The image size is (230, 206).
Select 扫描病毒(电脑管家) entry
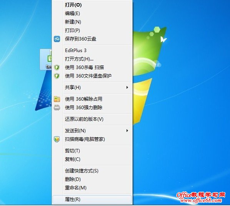coord(92,139)
